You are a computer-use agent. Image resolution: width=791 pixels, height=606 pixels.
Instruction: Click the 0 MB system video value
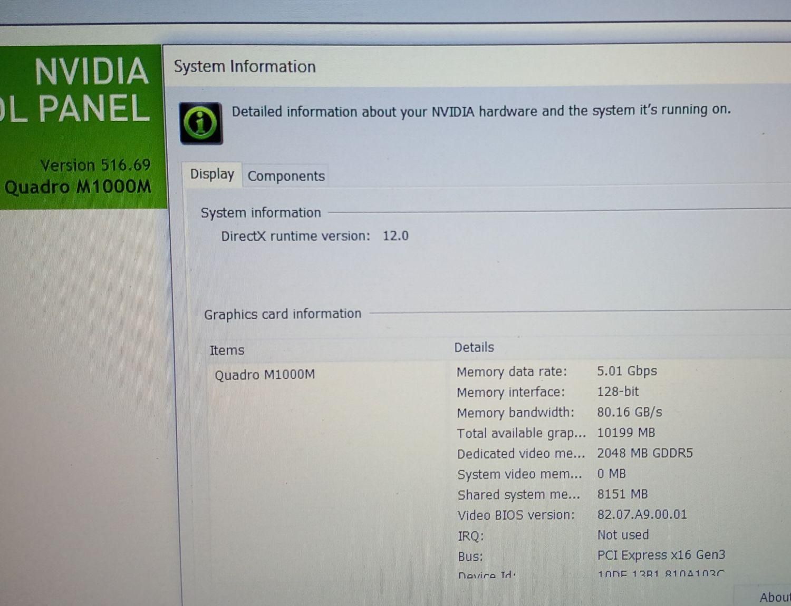point(611,474)
